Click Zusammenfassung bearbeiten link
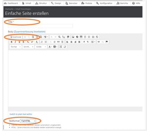The image size is (147, 131). (x=29, y=32)
